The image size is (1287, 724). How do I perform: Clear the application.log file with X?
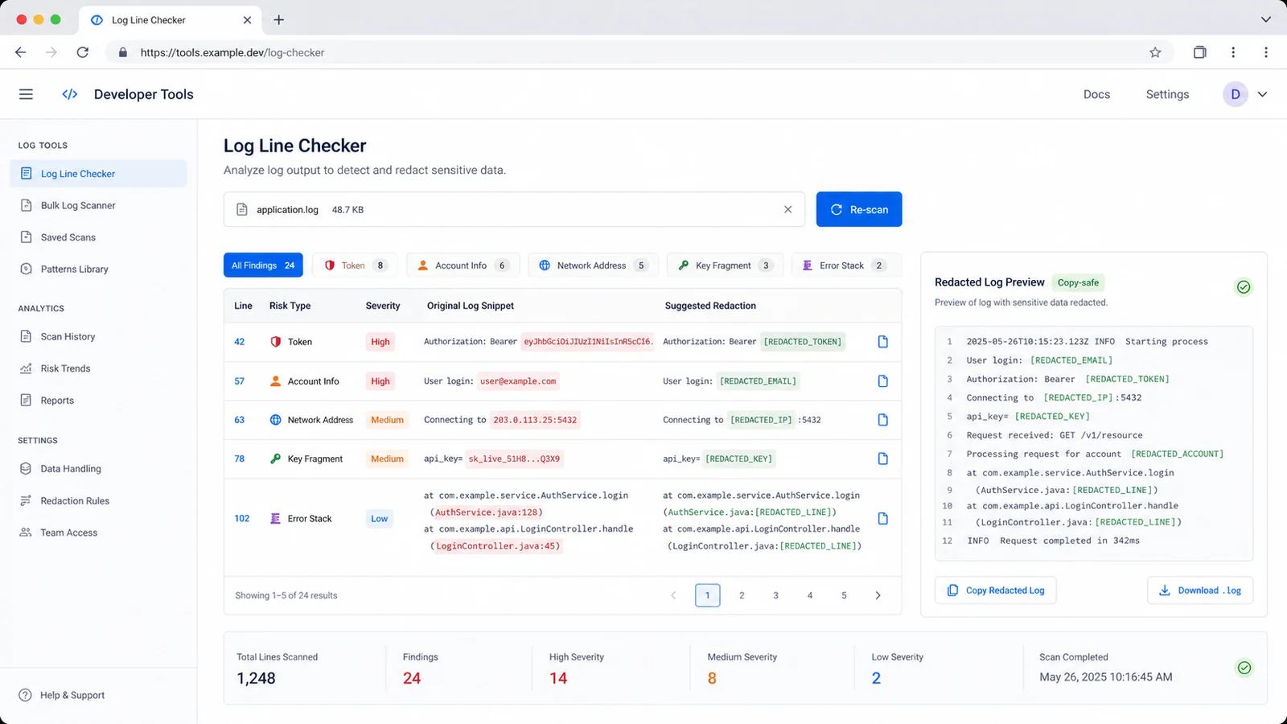pyautogui.click(x=788, y=209)
